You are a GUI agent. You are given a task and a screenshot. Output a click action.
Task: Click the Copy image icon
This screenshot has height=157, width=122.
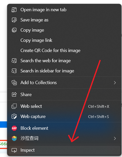[x=14, y=30]
